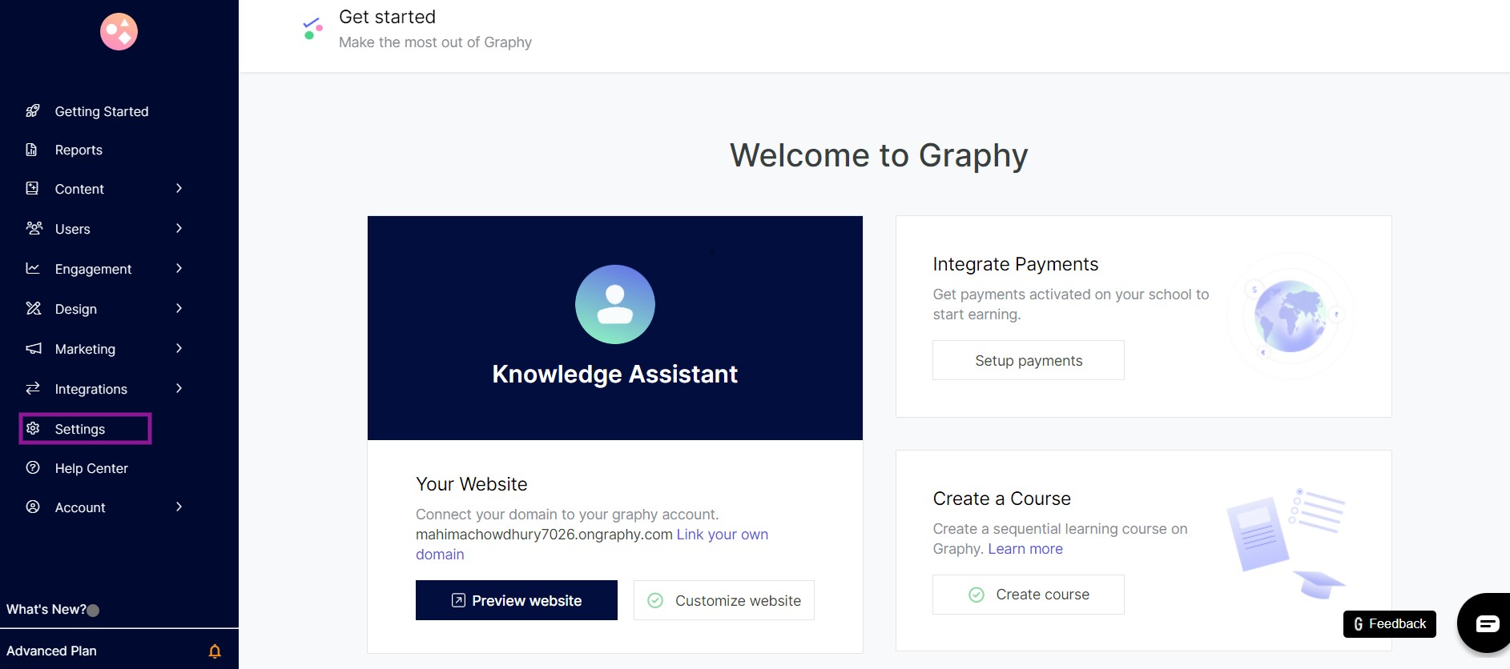Image resolution: width=1510 pixels, height=669 pixels.
Task: Click the external link icon on Preview website
Action: point(458,600)
